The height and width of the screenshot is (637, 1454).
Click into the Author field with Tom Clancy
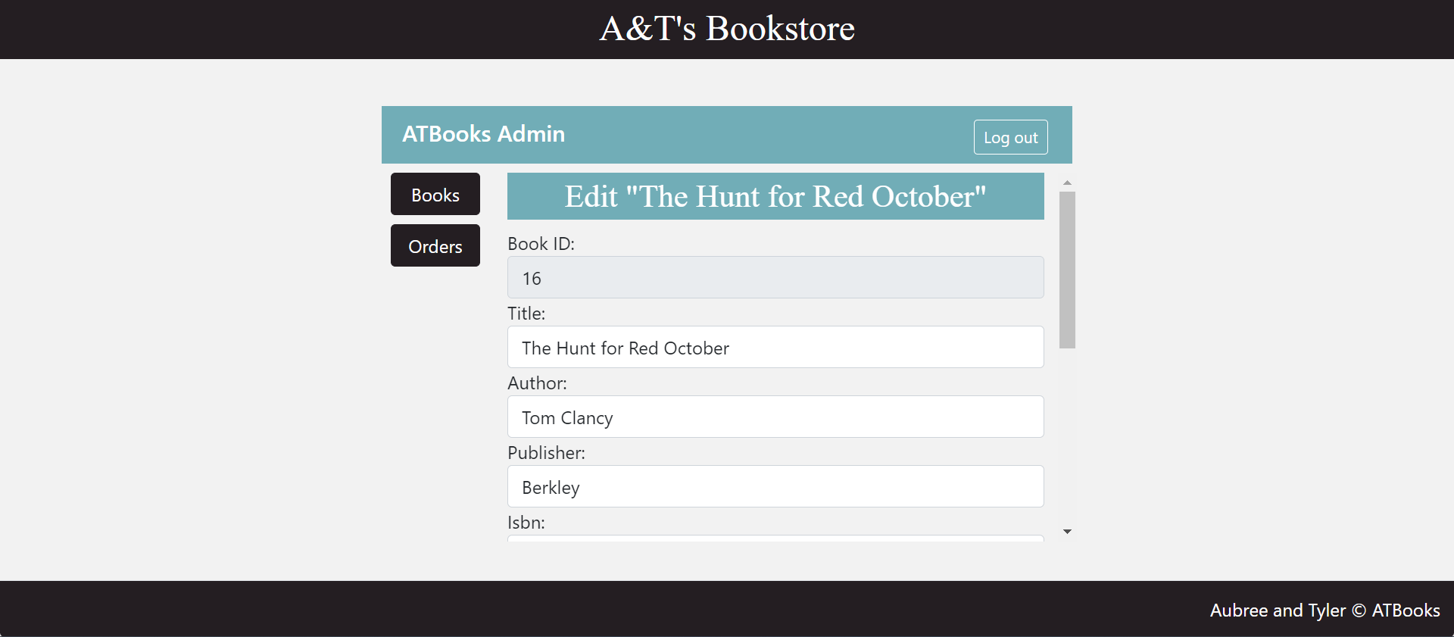[775, 417]
